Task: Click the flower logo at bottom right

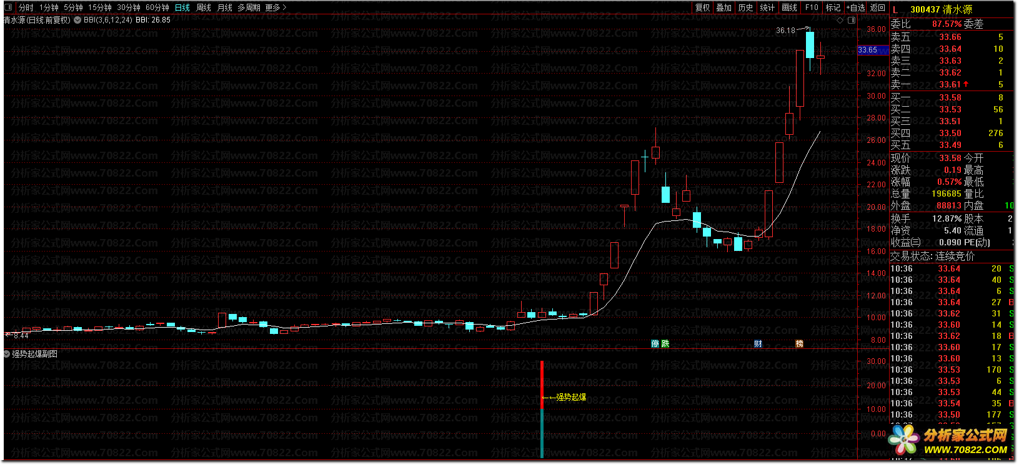Action: pos(905,439)
